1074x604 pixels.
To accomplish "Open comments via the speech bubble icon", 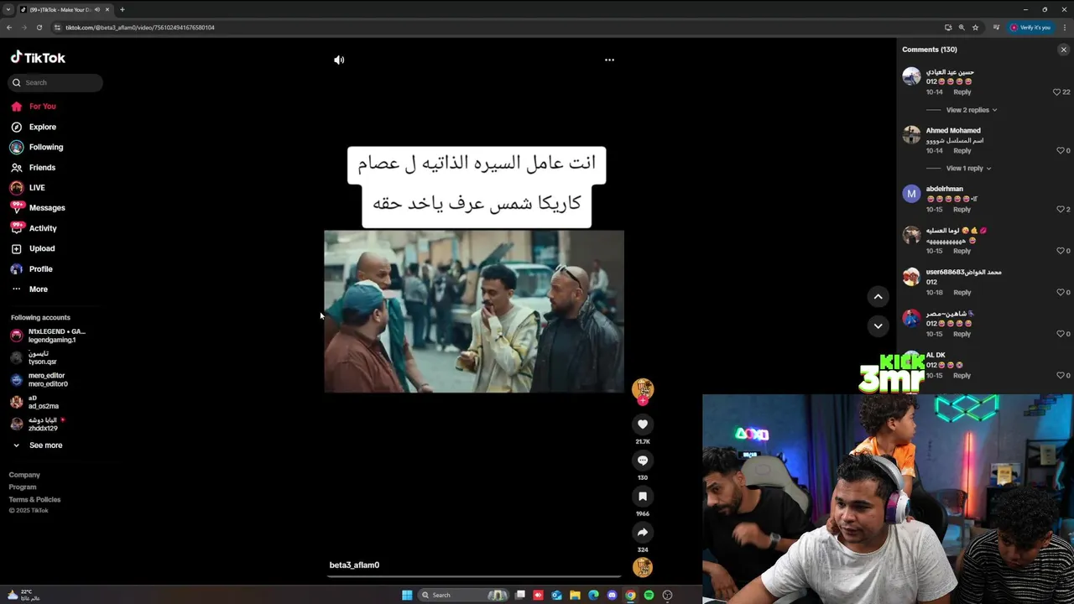I will click(x=643, y=461).
